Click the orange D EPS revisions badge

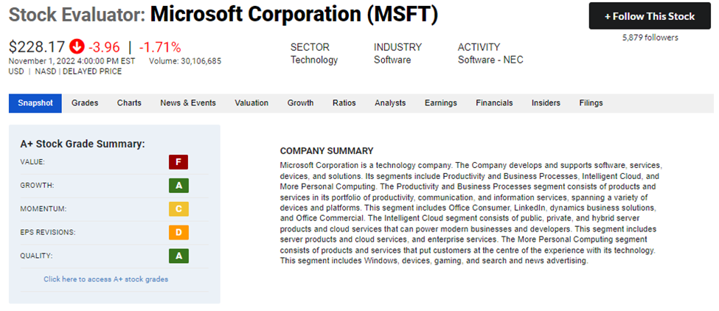(x=178, y=233)
